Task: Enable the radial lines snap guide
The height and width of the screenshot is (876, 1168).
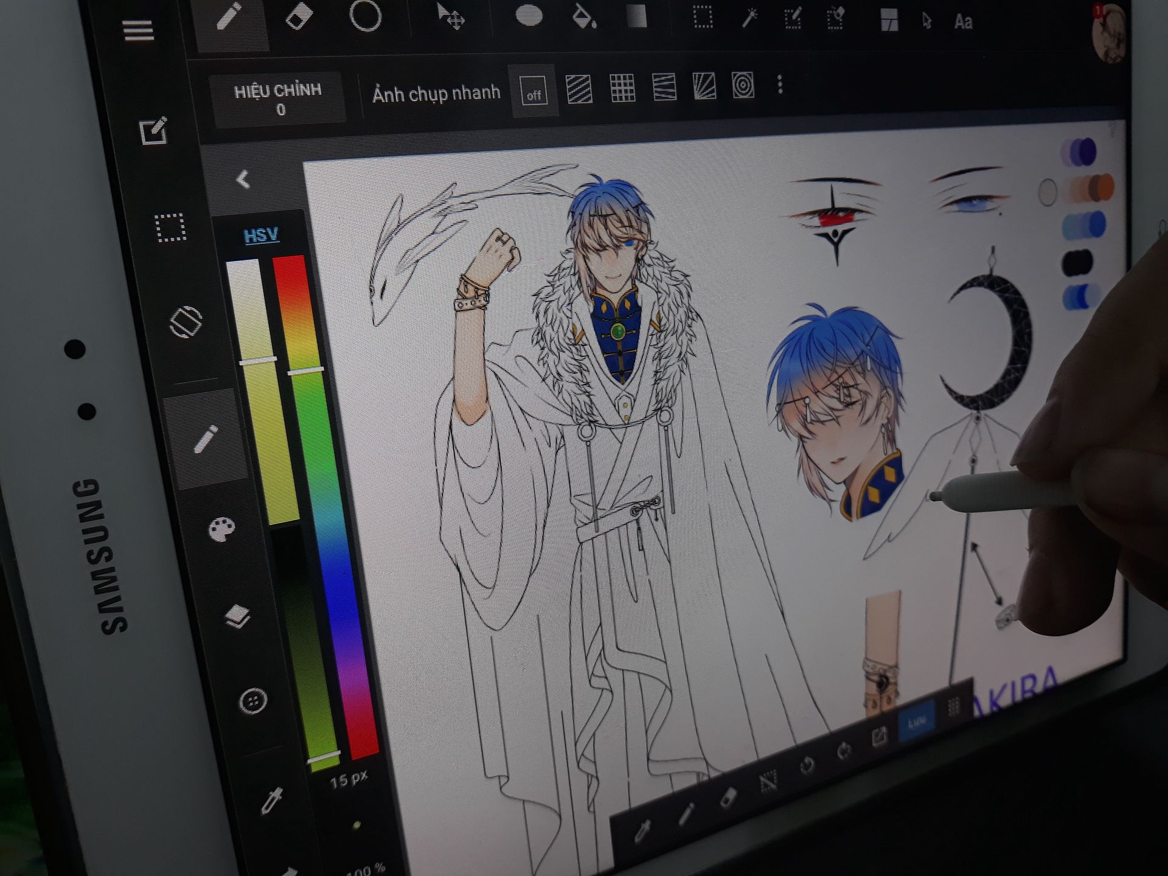Action: pyautogui.click(x=704, y=86)
